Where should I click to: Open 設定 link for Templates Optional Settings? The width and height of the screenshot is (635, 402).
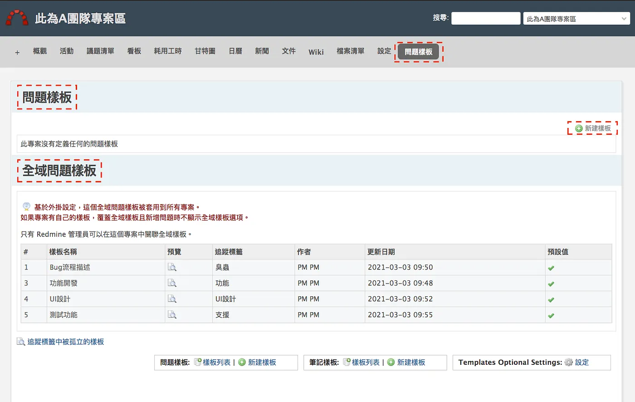582,362
